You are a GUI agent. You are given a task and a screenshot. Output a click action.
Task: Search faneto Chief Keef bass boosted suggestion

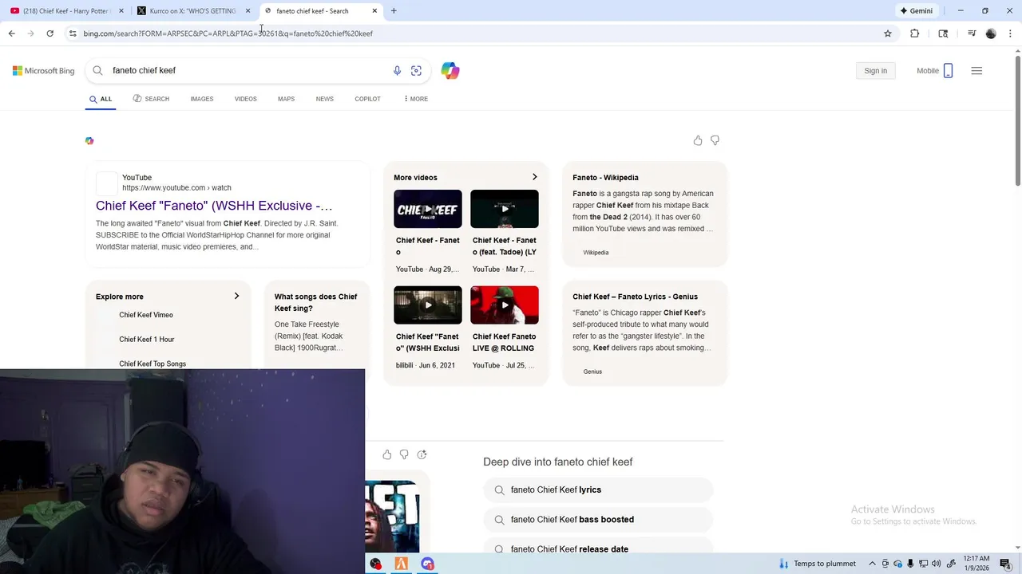(598, 520)
